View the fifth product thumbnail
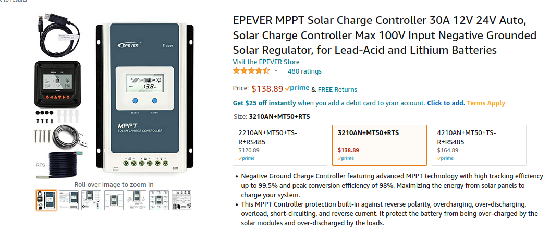The height and width of the screenshot is (229, 550). click(136, 200)
